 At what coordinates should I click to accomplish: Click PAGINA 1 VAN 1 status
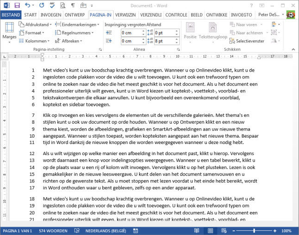17,231
